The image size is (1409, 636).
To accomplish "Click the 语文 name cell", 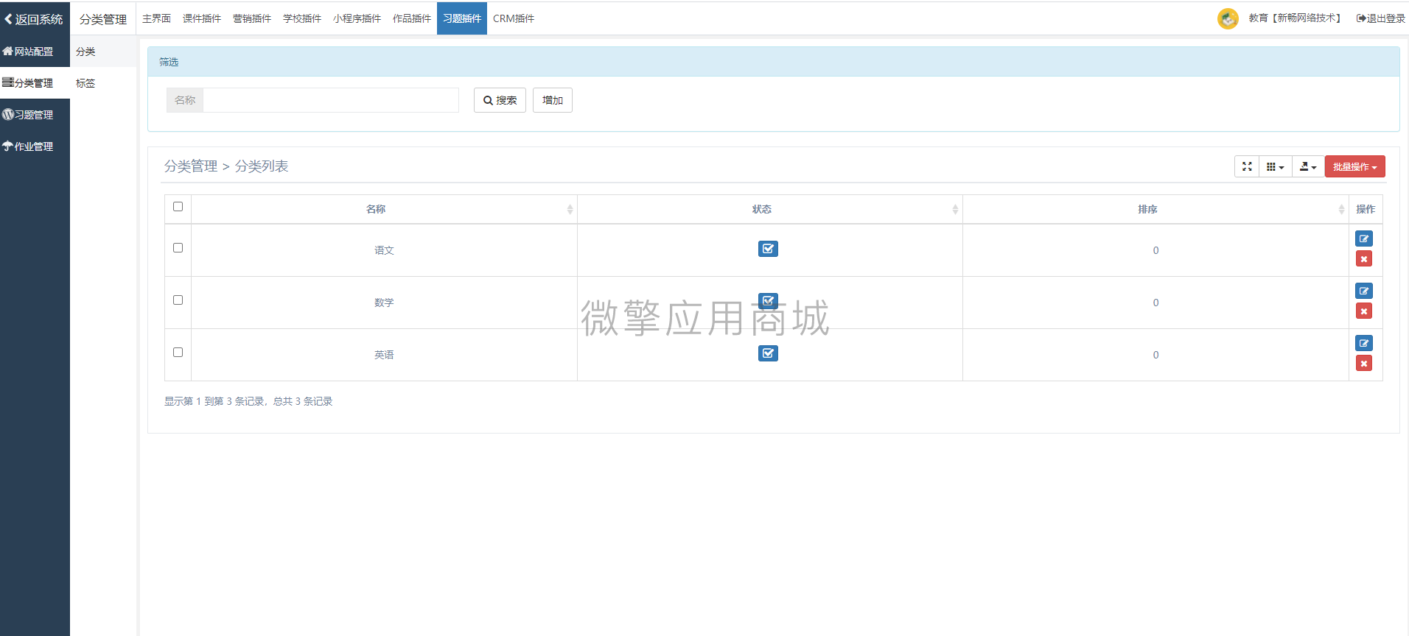I will coord(384,250).
